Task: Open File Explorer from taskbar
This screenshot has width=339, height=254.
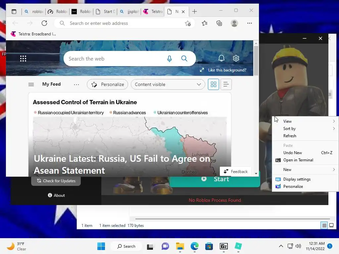Action: [180, 246]
